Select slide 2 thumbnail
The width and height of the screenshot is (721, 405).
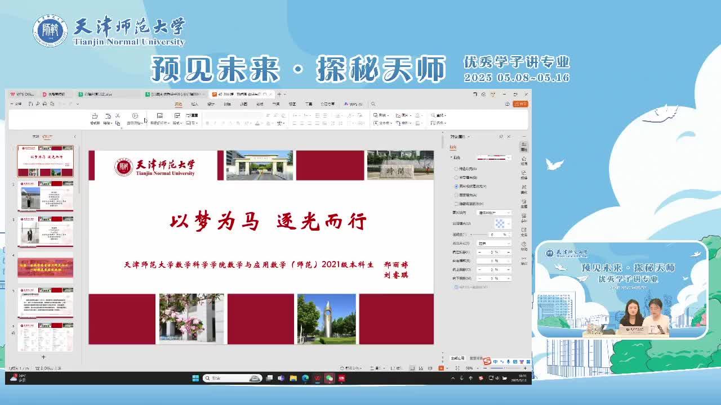45,196
